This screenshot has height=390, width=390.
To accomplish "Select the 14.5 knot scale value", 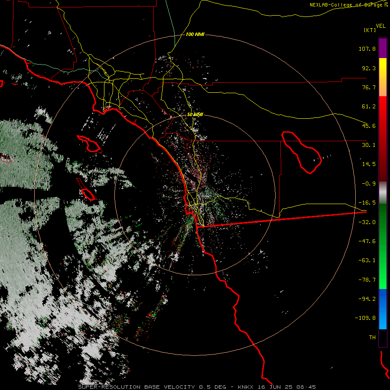I will tap(369, 164).
